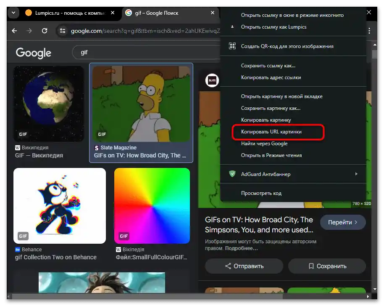Image resolution: width=384 pixels, height=306 pixels.
Task: Click the Вікіпедія source label
Action: tap(133, 250)
